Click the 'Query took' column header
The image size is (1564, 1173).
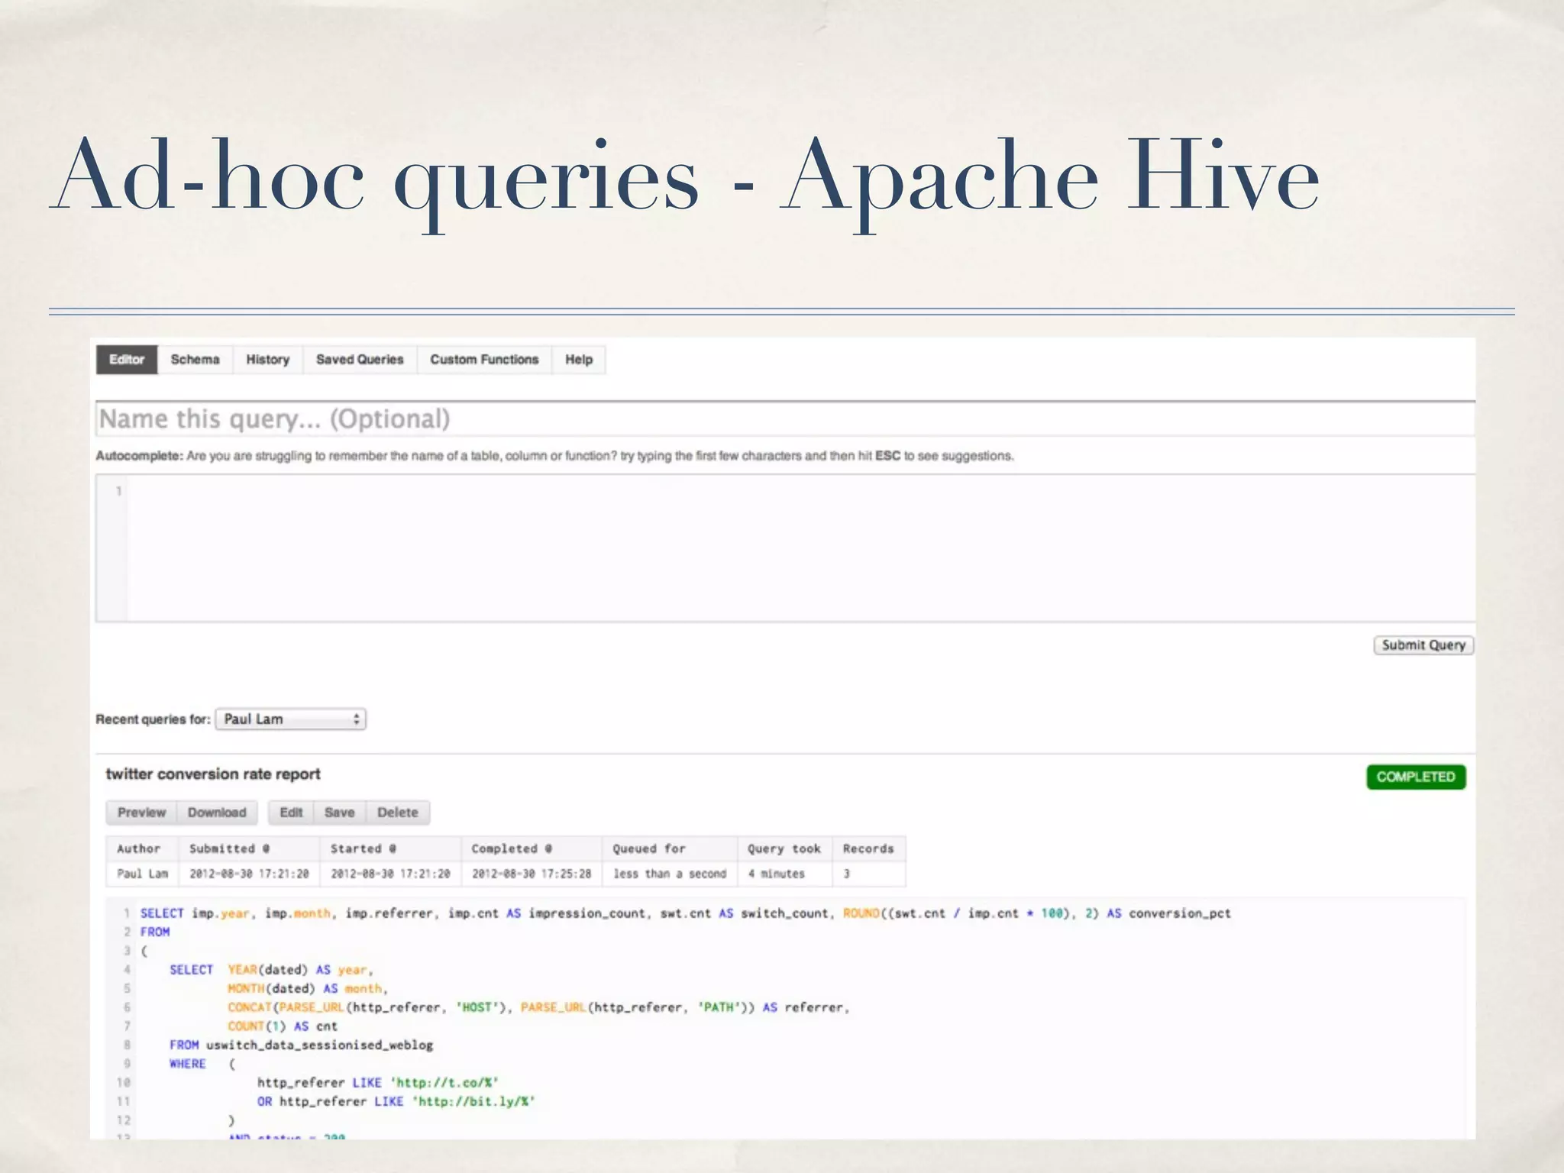[x=784, y=848]
